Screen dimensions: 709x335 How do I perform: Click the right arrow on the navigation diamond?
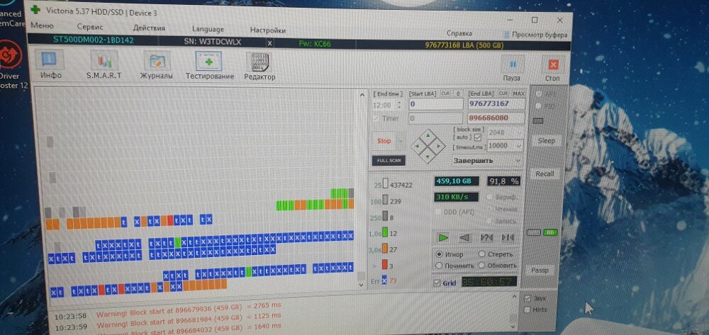(438, 147)
